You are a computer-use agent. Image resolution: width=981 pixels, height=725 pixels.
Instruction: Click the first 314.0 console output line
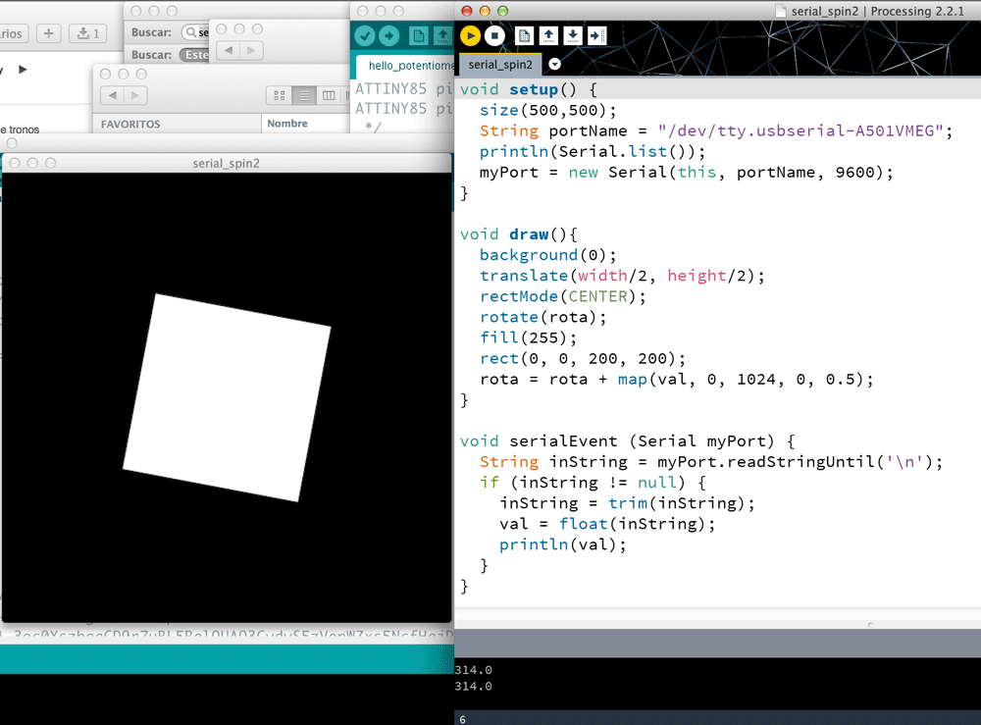coord(473,670)
